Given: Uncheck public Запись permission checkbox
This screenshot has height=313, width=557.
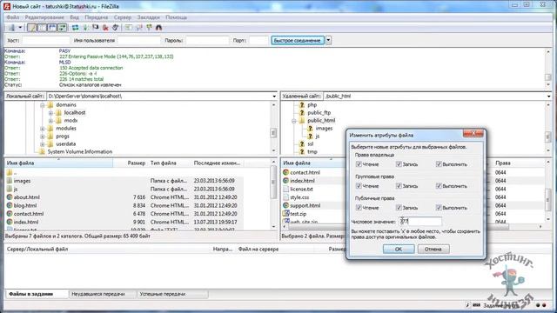Looking at the screenshot, I should [x=399, y=208].
